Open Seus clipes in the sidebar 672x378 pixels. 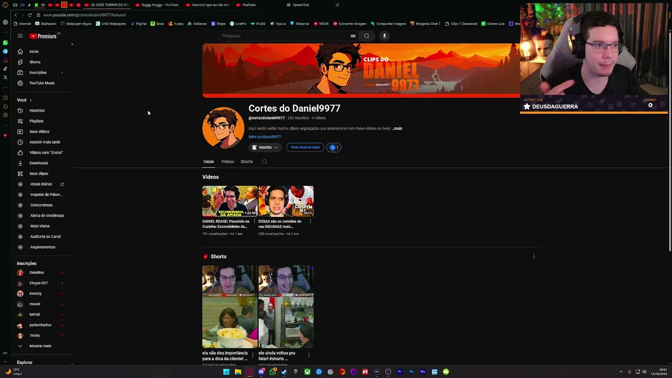(40, 174)
